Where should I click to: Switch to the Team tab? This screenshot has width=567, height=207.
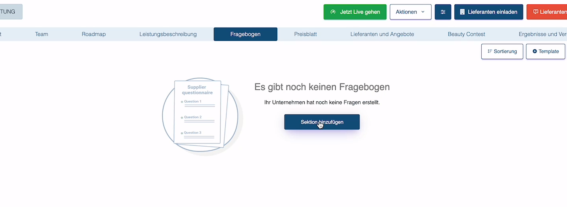pos(41,34)
